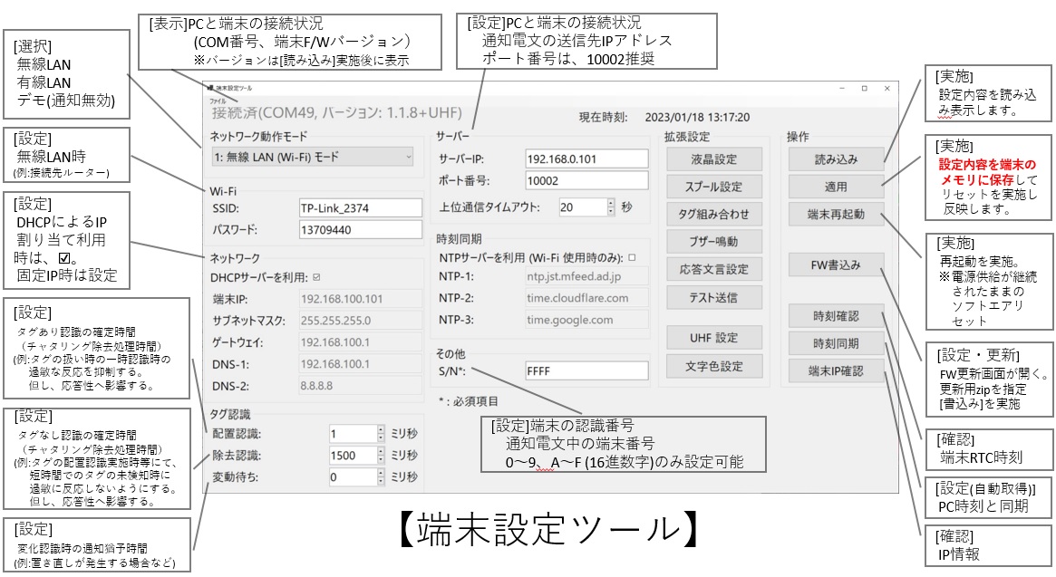This screenshot has width=1056, height=577.
Task: Open the ファイル menu
Action: (217, 101)
